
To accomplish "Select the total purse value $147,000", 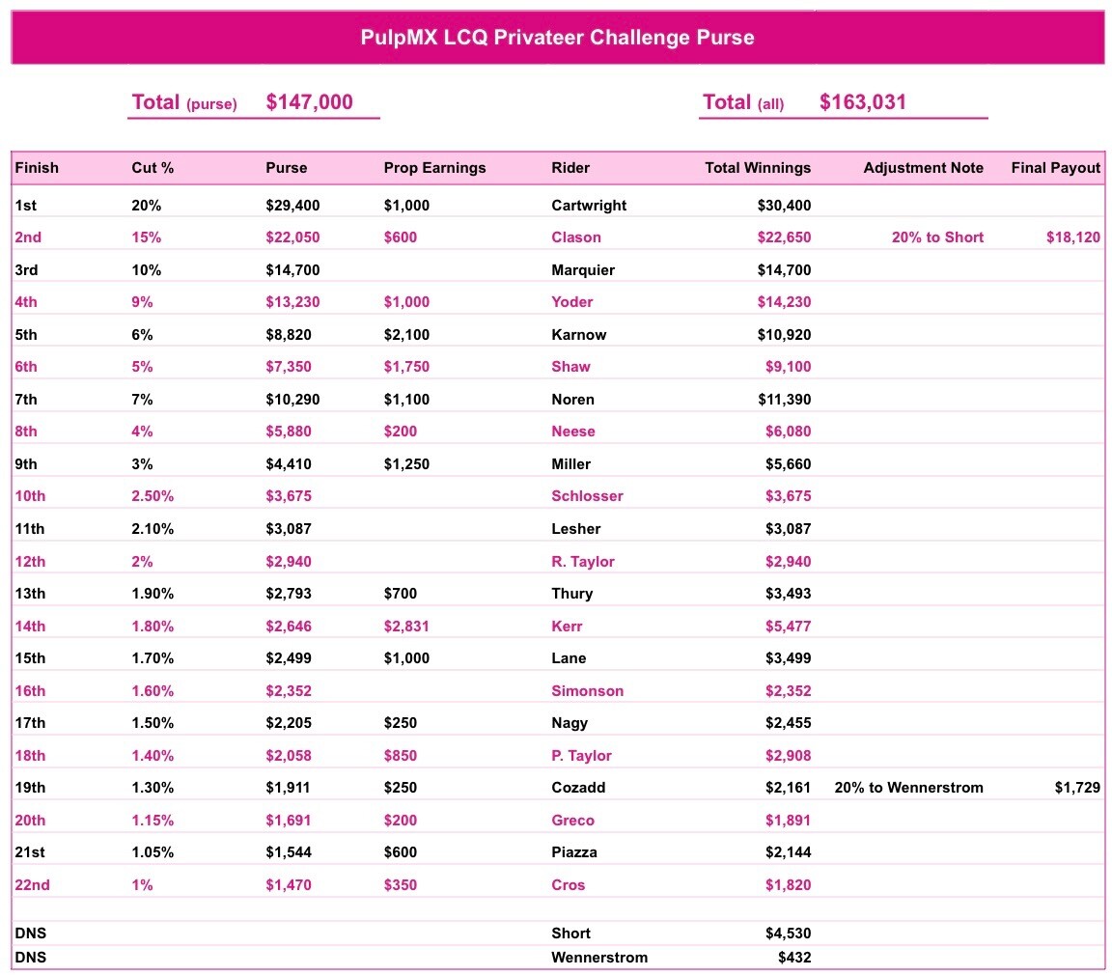I will pos(309,102).
